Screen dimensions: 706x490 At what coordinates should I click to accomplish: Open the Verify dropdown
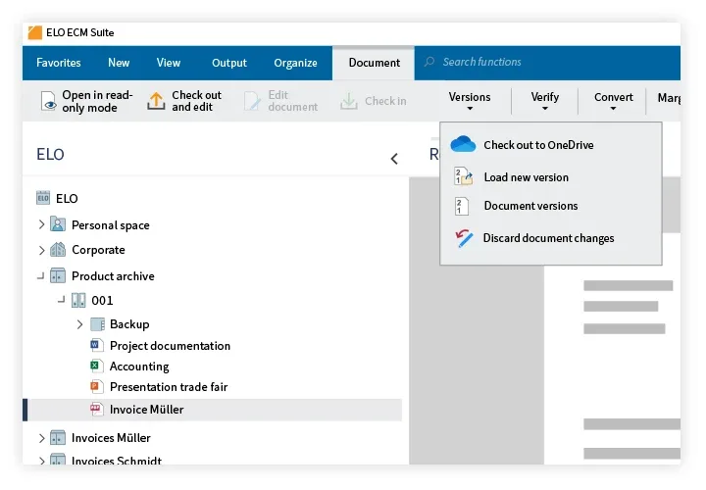545,101
